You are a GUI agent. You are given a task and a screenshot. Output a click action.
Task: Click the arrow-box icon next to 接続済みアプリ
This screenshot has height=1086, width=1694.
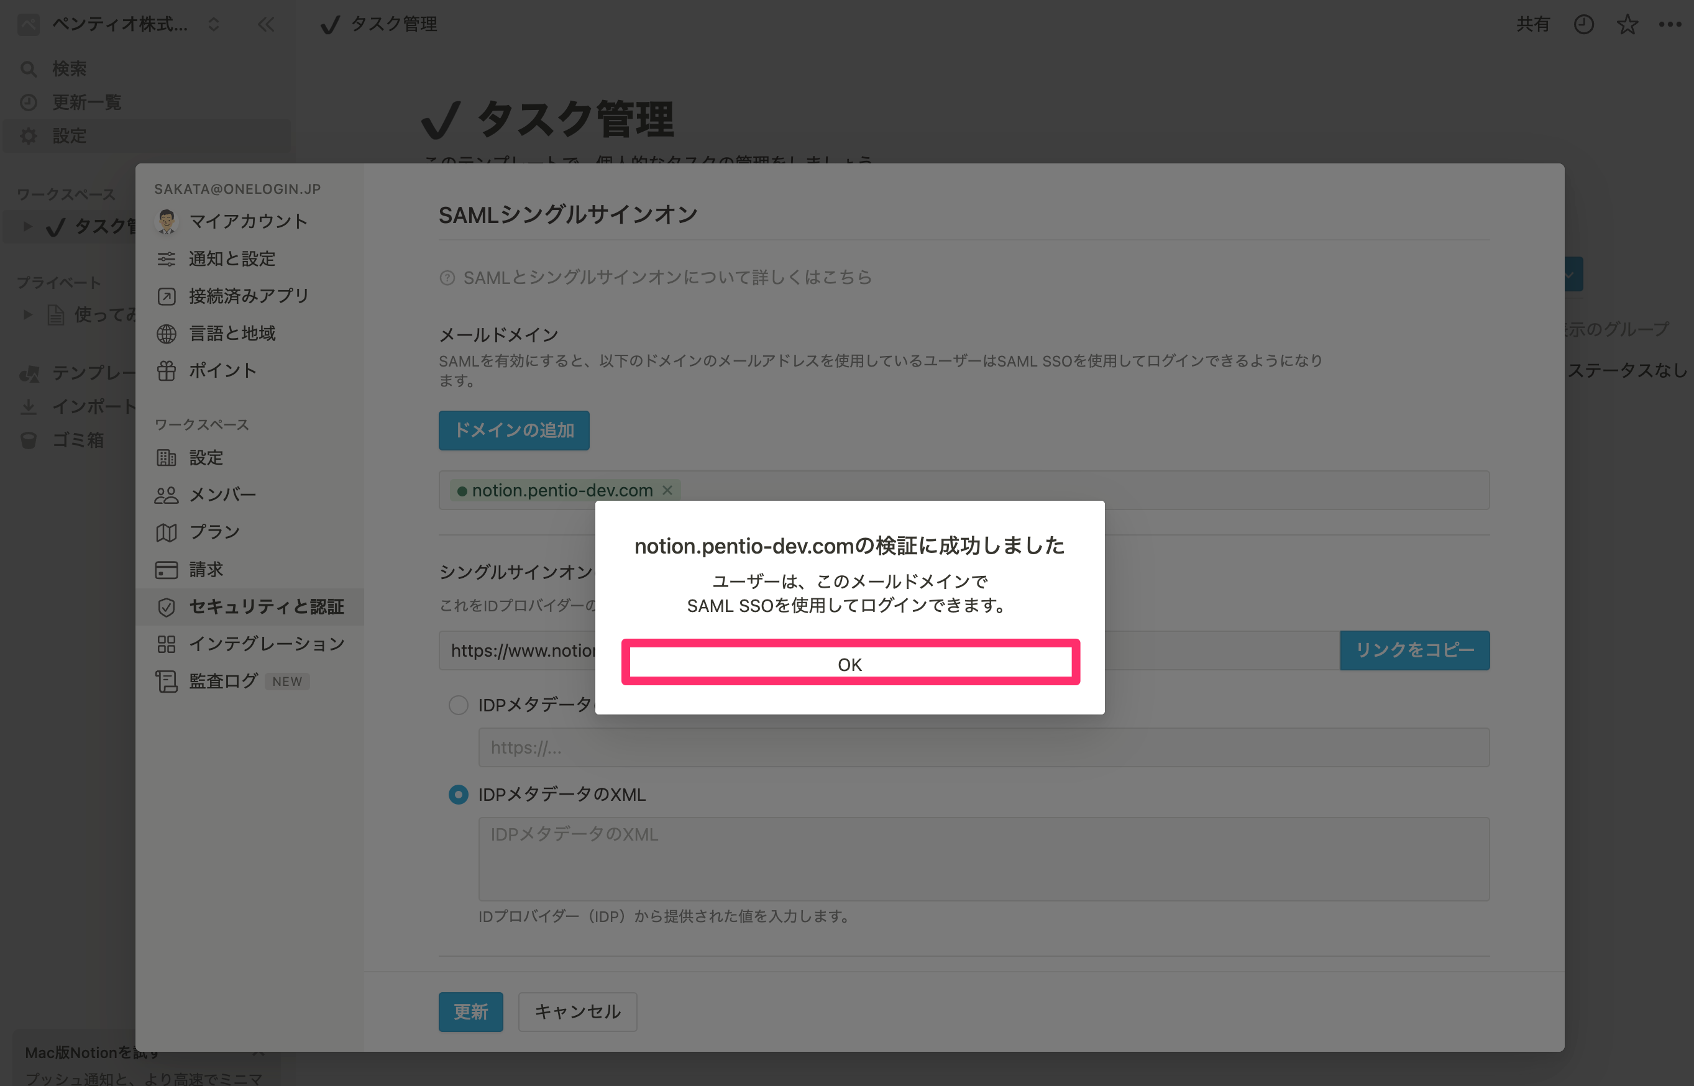(x=167, y=296)
